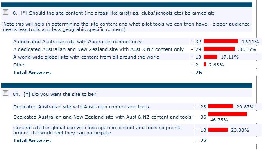Click the Total Answers 76 row

click(x=107, y=73)
